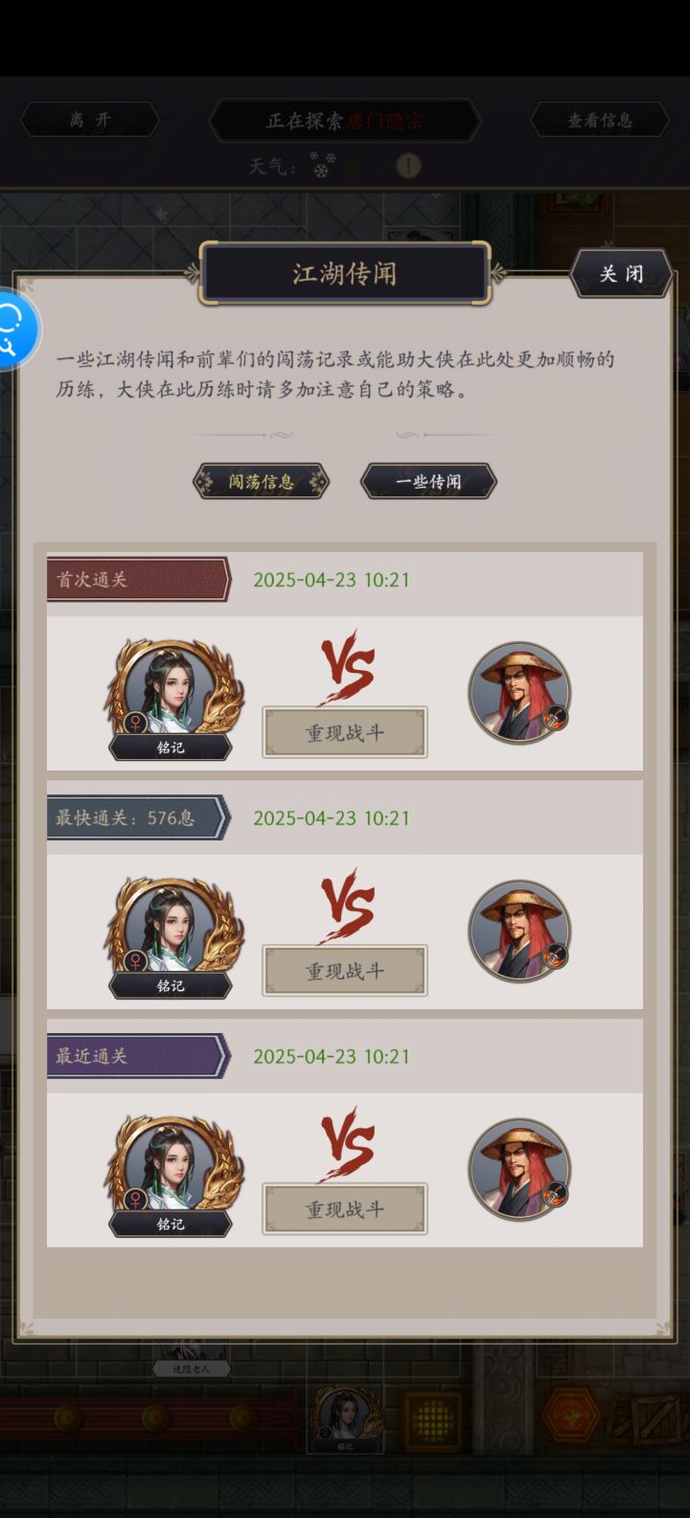
Task: Replay the 首次通关 battle with 重现战斗
Action: (x=345, y=733)
